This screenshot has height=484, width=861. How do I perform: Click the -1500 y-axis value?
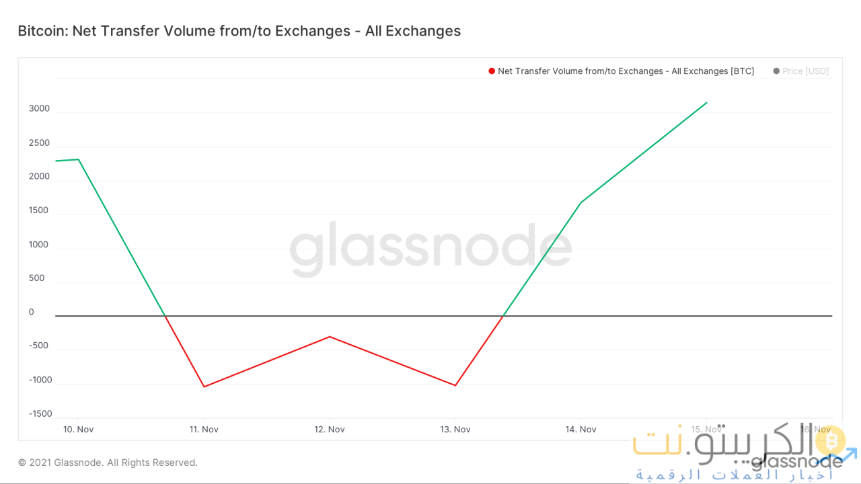(x=40, y=413)
